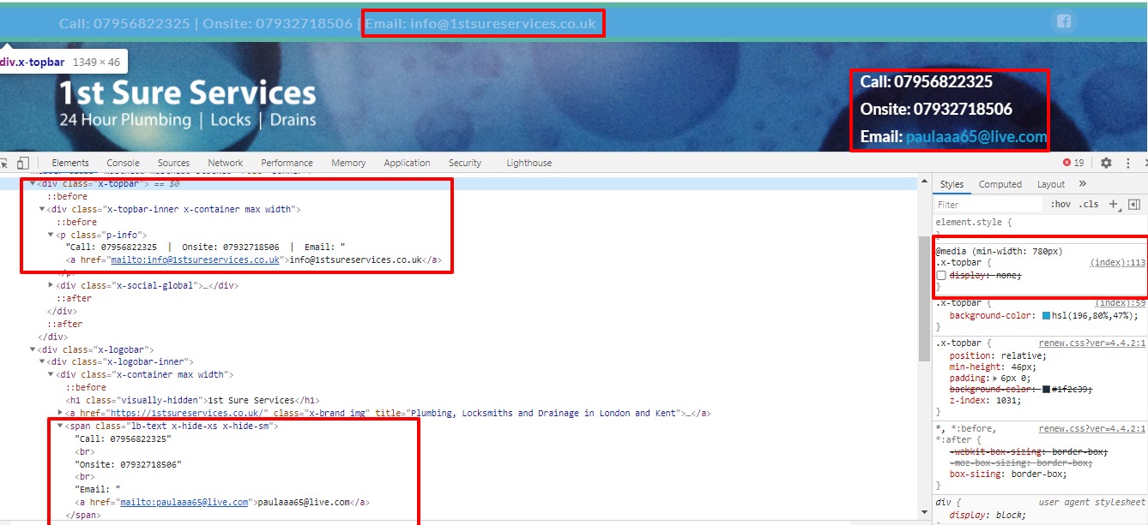The height and width of the screenshot is (525, 1148).
Task: Expand the x-social-global div
Action: (x=51, y=285)
